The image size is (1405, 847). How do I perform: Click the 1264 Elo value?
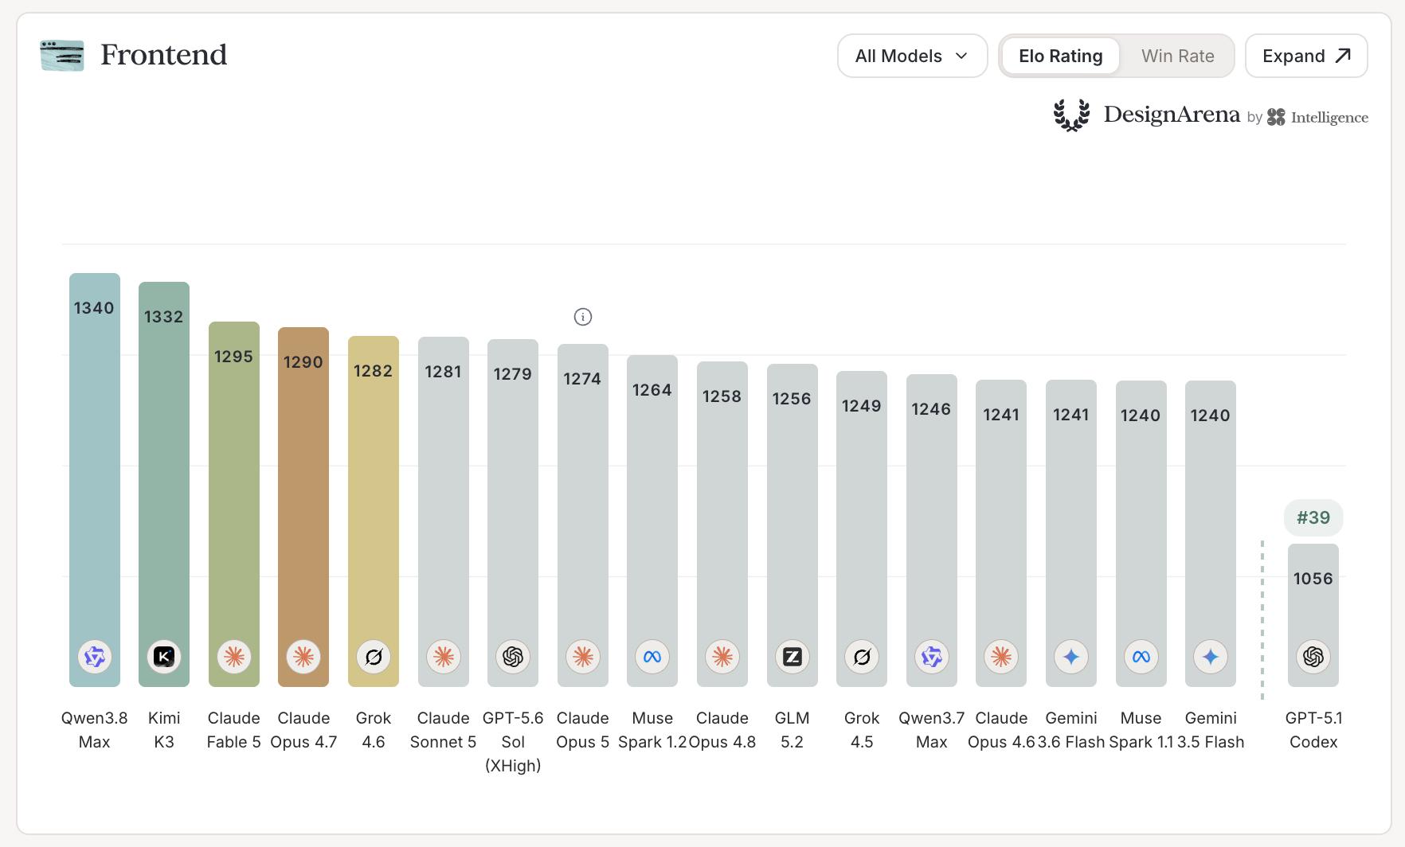click(652, 390)
